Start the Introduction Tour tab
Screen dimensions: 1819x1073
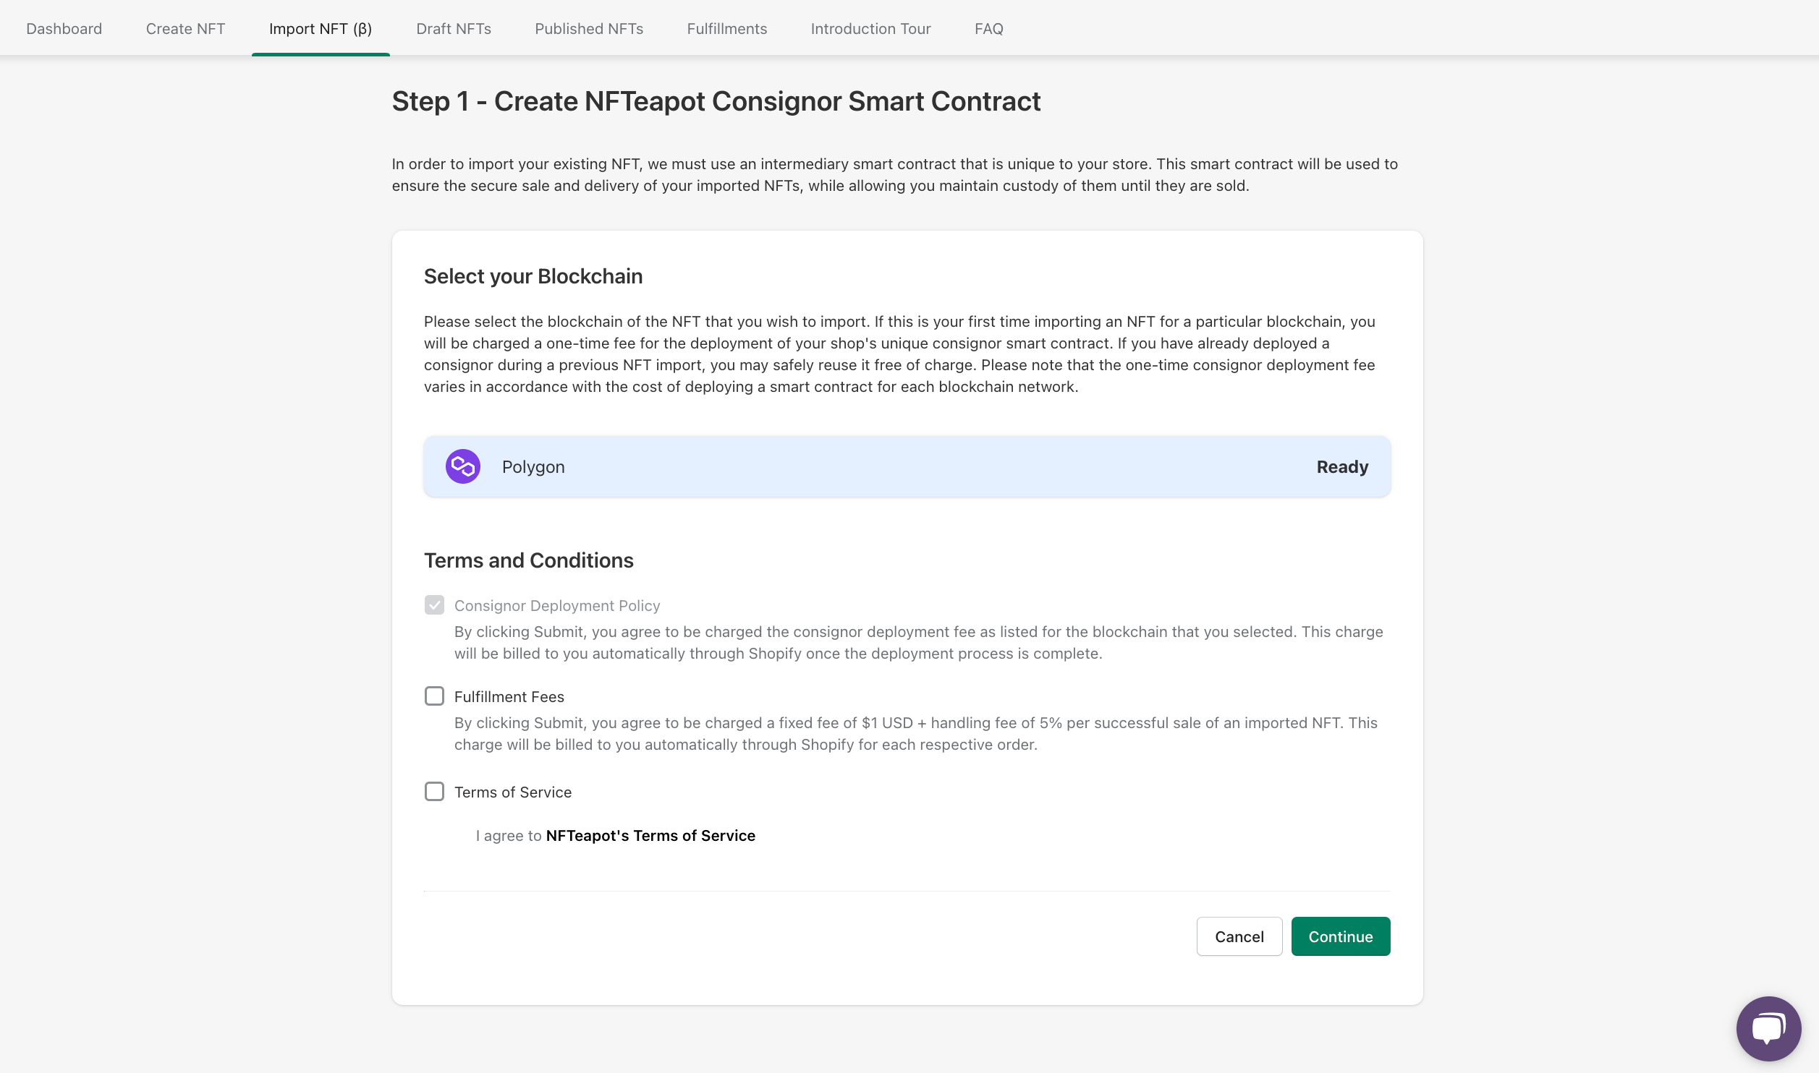pyautogui.click(x=870, y=29)
